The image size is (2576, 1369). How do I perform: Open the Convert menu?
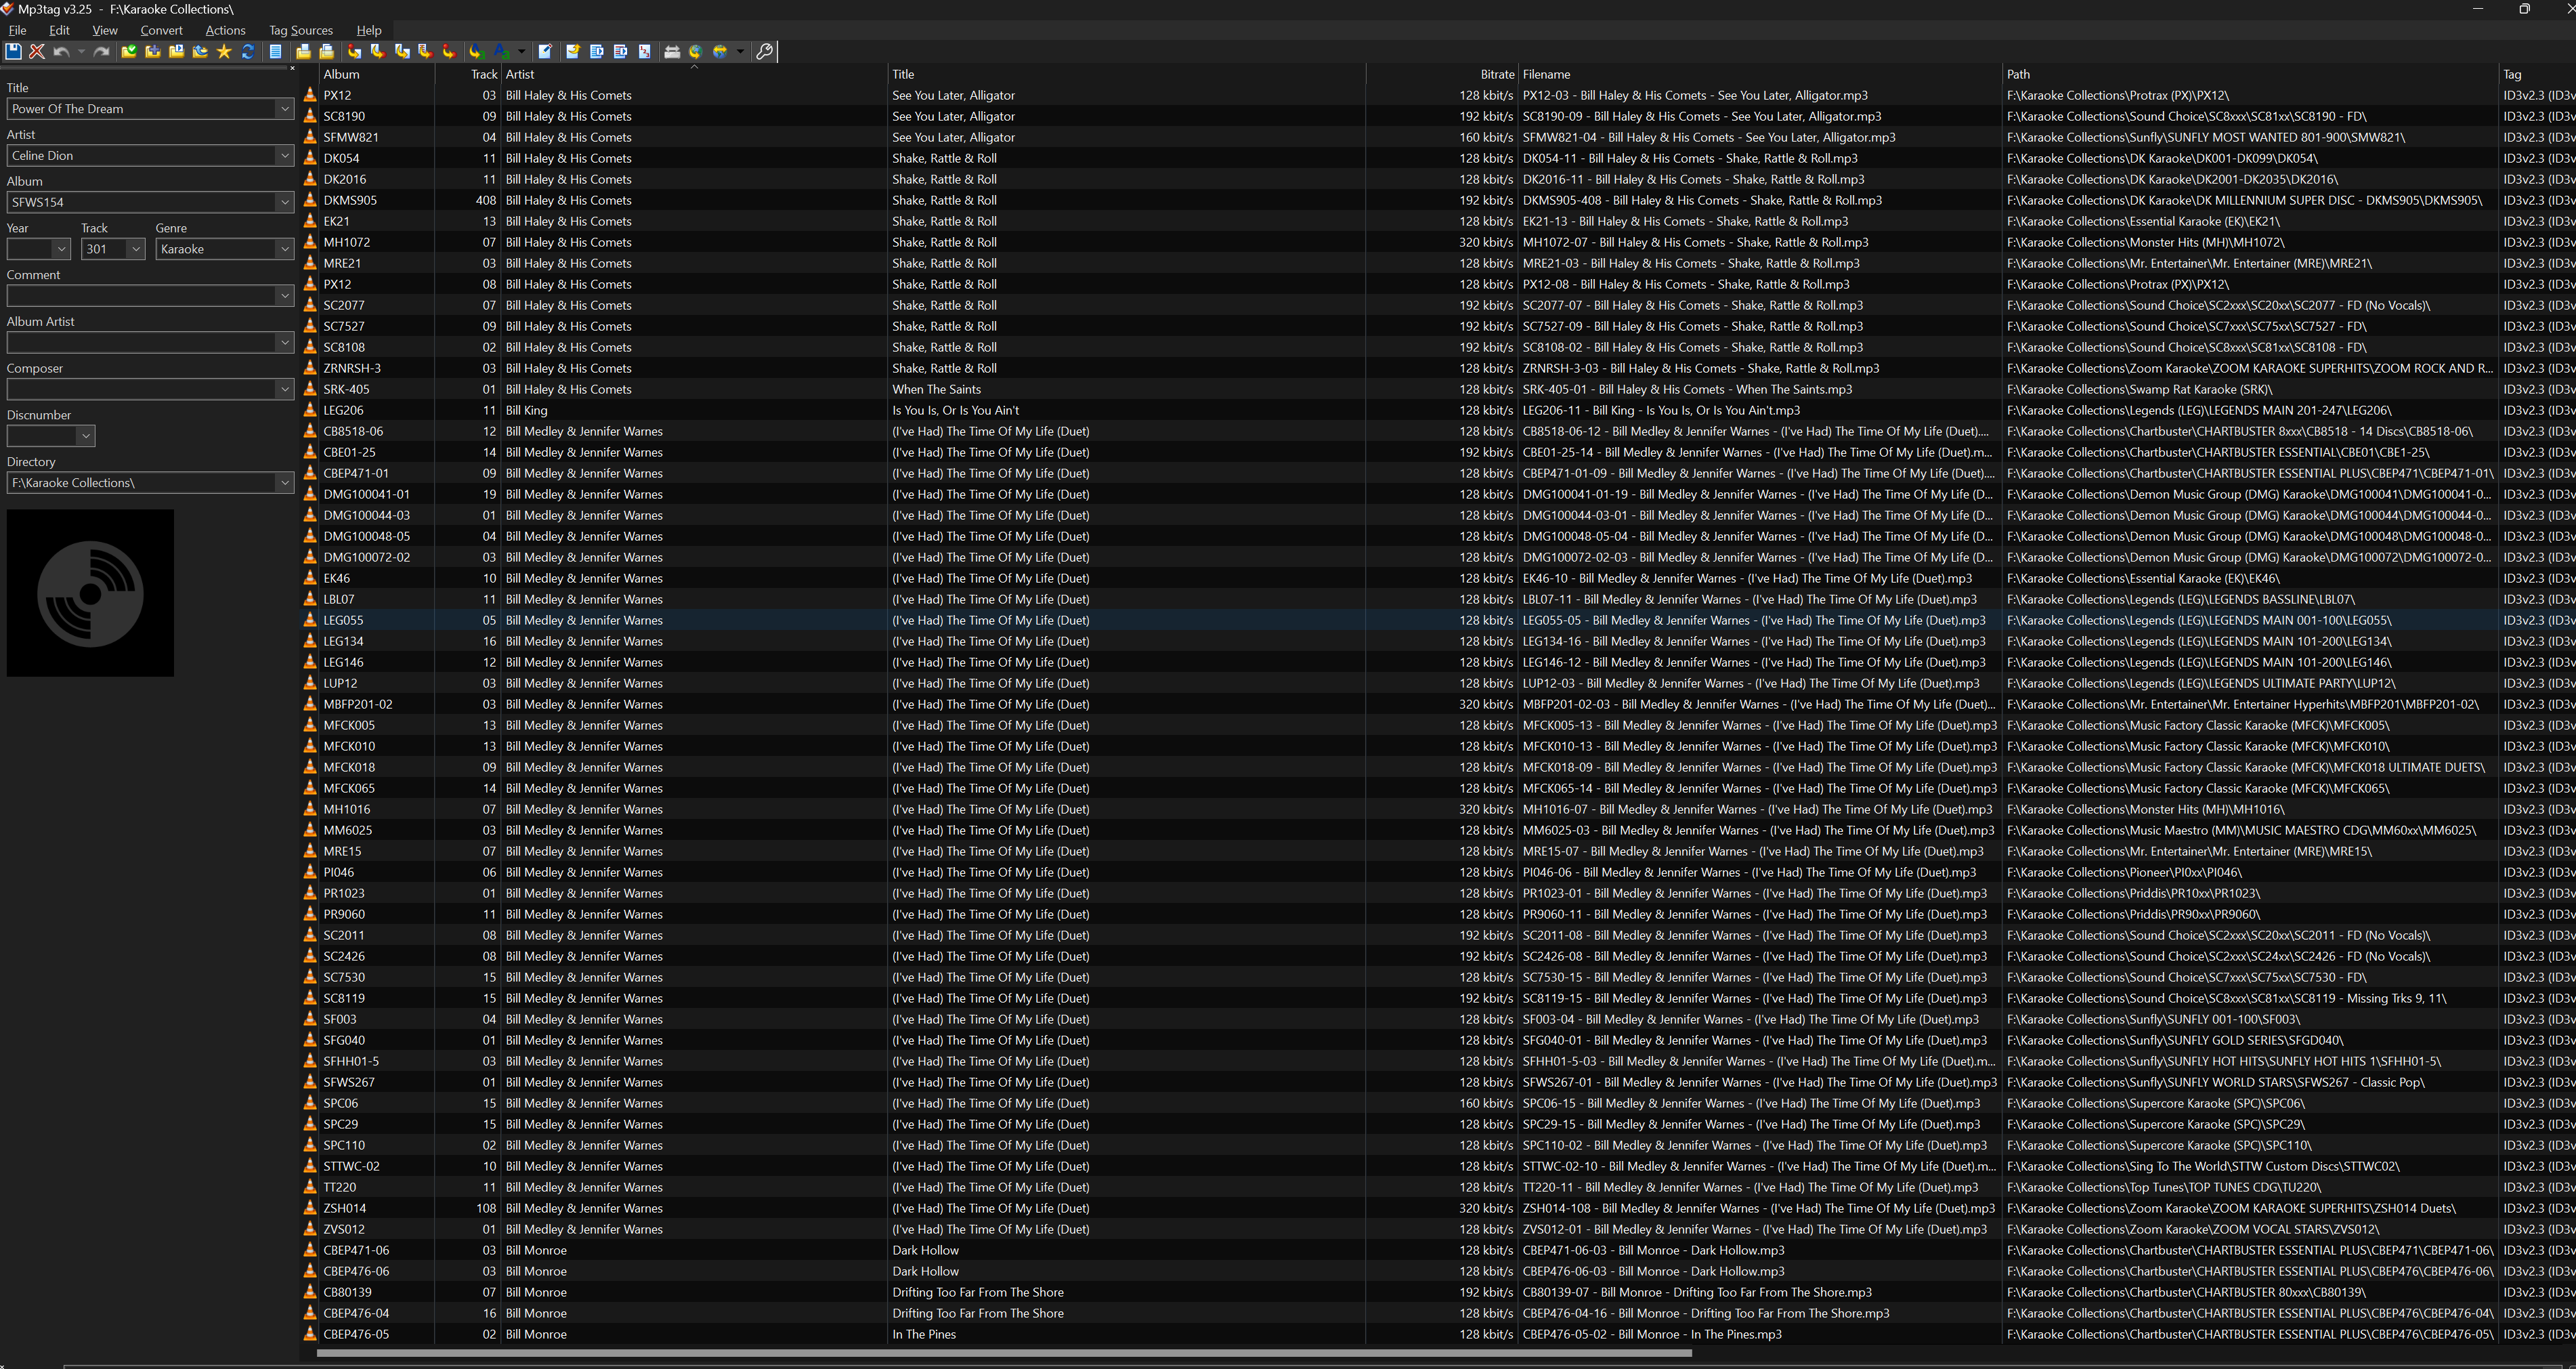click(x=161, y=30)
